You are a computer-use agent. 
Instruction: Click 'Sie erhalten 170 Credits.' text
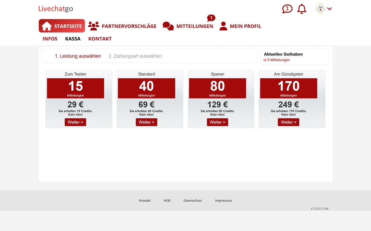tap(289, 111)
